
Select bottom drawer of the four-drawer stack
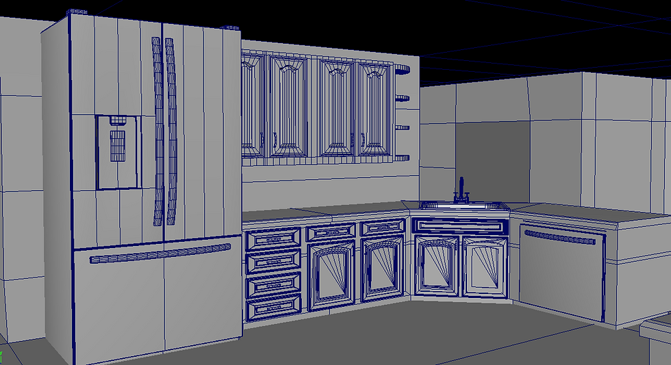273,308
